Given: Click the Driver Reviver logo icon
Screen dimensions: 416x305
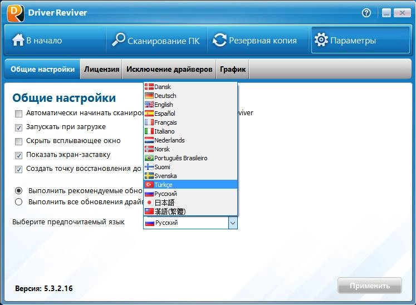Looking at the screenshot, I should point(16,13).
